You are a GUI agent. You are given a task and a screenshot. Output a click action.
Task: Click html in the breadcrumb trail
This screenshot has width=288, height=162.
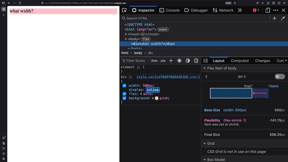click(125, 53)
